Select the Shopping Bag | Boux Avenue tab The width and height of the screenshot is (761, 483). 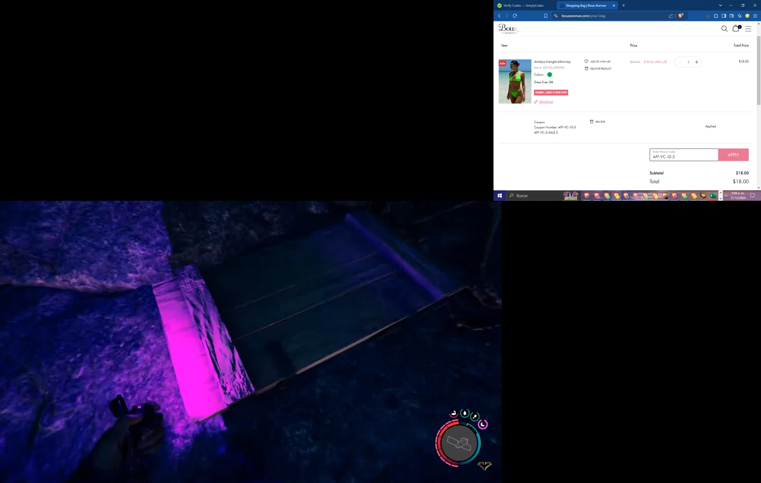[586, 6]
